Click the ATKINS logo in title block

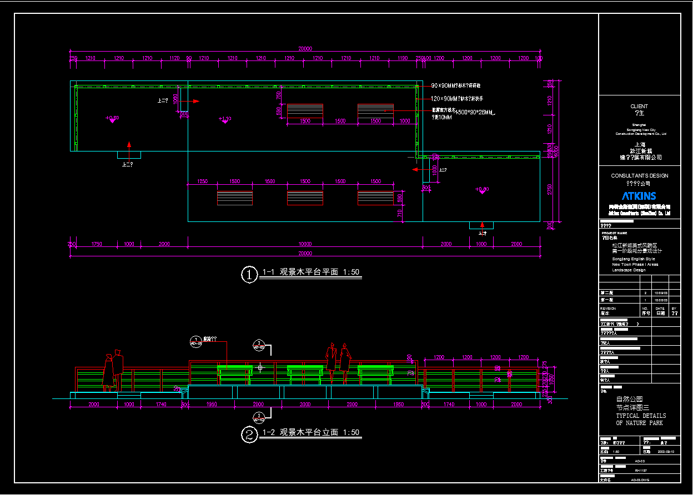639,196
